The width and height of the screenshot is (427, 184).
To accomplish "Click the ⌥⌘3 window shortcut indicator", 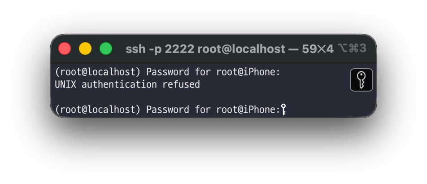I will tap(352, 48).
